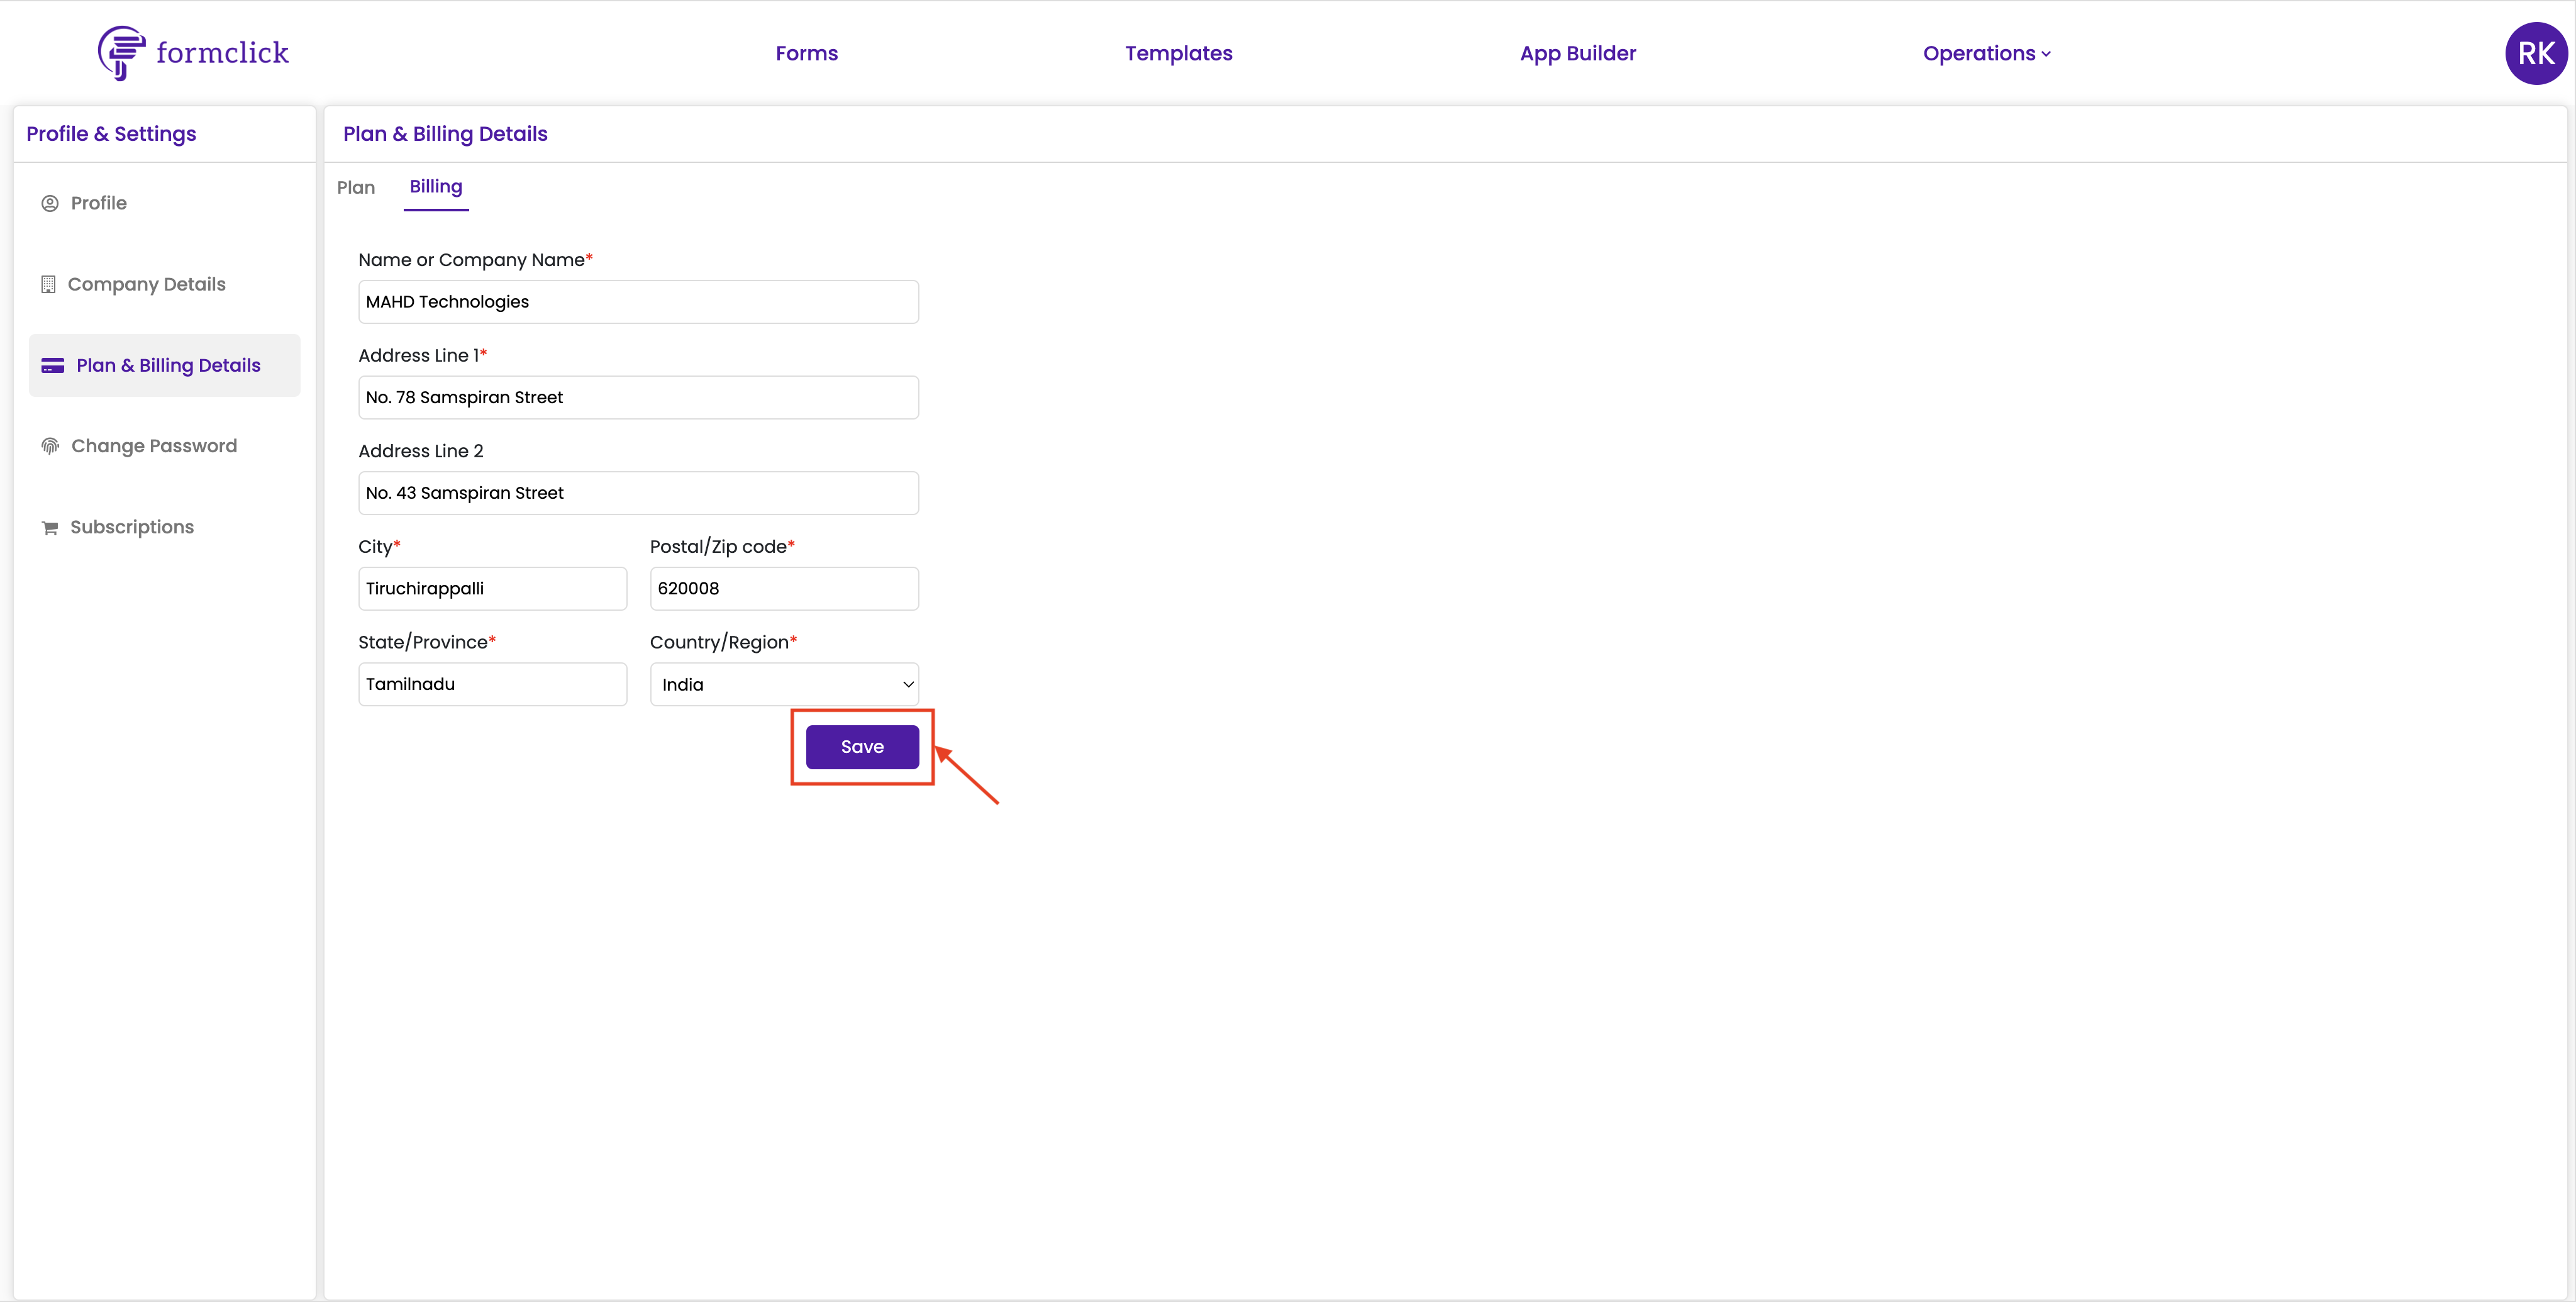
Task: Save the billing details
Action: point(862,746)
